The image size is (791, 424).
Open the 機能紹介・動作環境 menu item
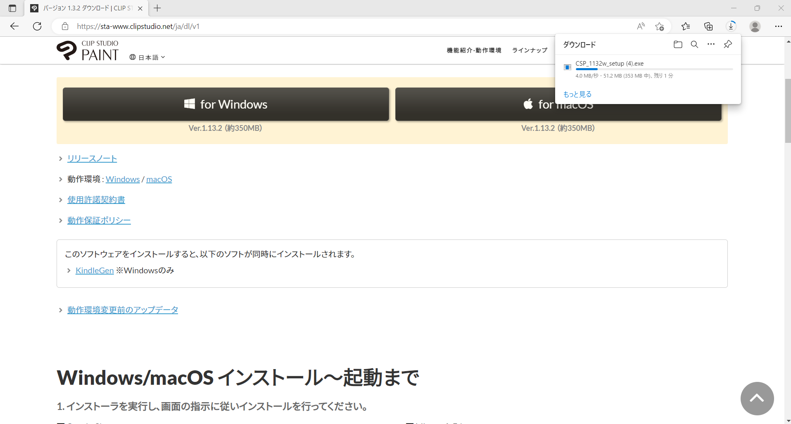(474, 50)
